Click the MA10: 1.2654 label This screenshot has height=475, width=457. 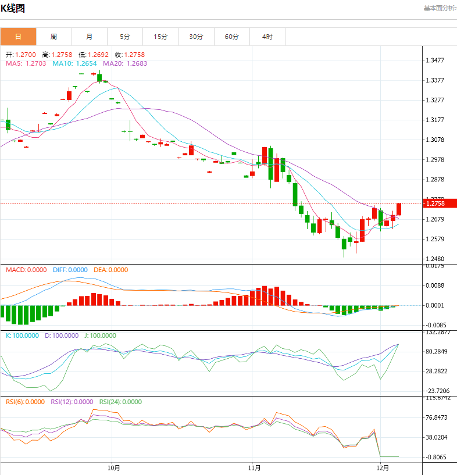tap(74, 63)
